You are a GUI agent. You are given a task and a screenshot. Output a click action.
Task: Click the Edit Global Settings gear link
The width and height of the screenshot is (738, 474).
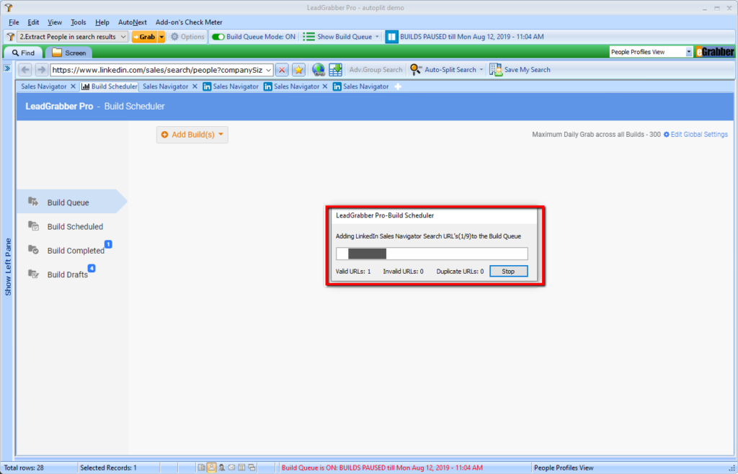[695, 135]
